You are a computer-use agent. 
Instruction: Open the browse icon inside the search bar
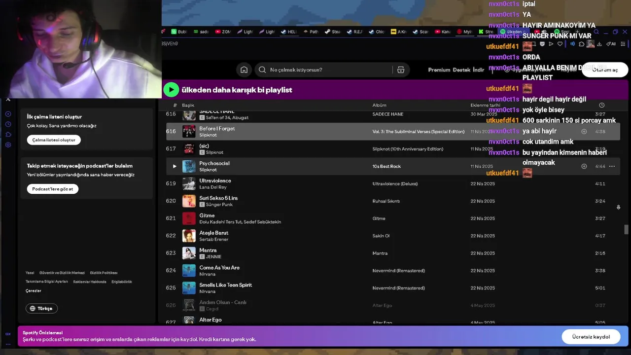[401, 70]
